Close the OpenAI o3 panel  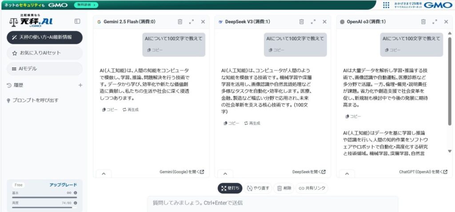click(446, 21)
